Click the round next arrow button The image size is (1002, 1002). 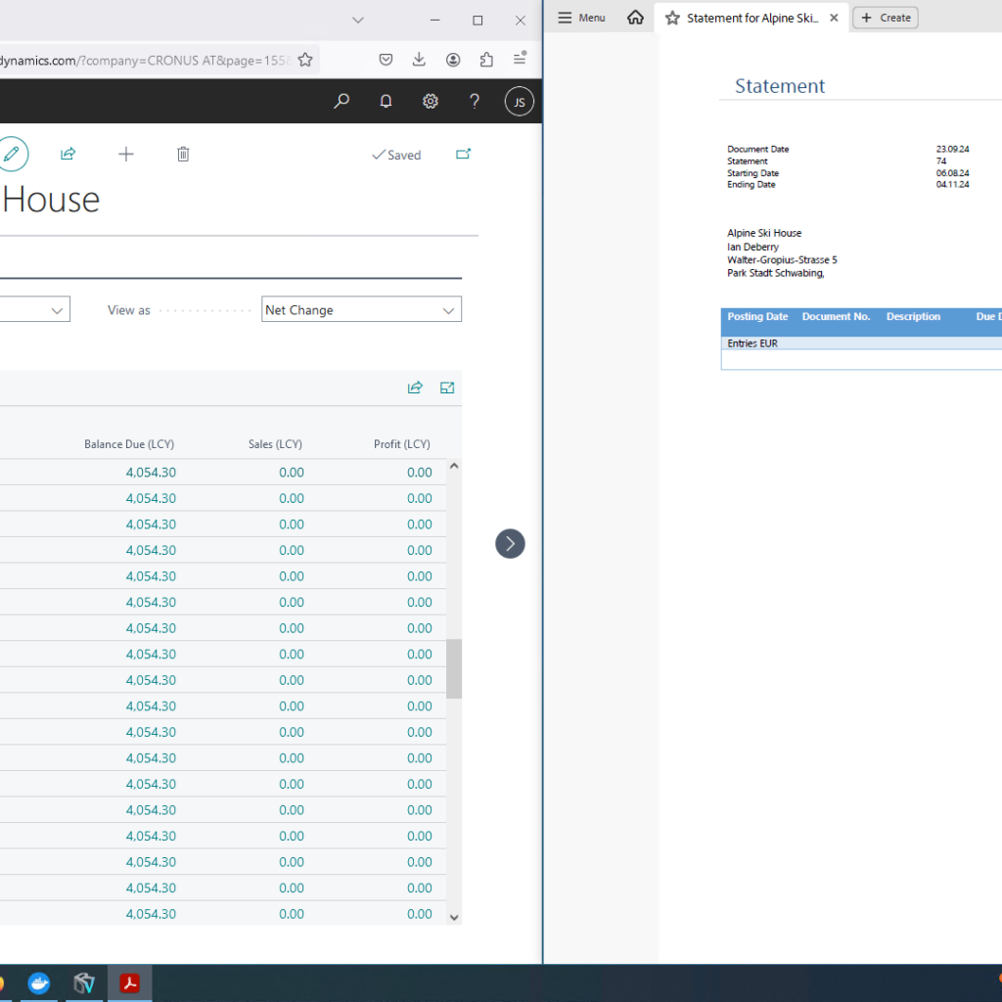[510, 543]
